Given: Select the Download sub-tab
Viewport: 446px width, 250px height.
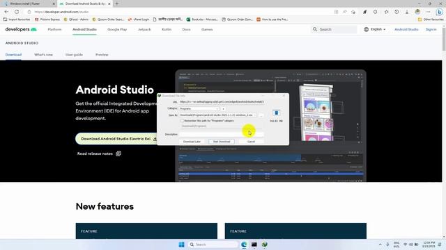Looking at the screenshot, I should pyautogui.click(x=13, y=54).
